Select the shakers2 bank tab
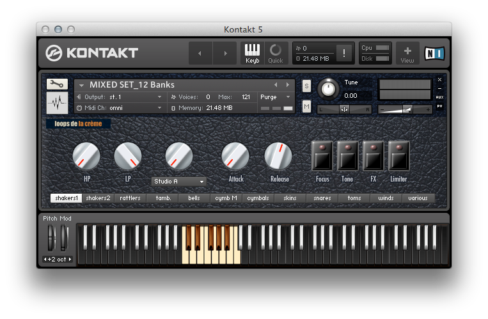Image resolution: width=488 pixels, height=319 pixels. click(x=98, y=198)
